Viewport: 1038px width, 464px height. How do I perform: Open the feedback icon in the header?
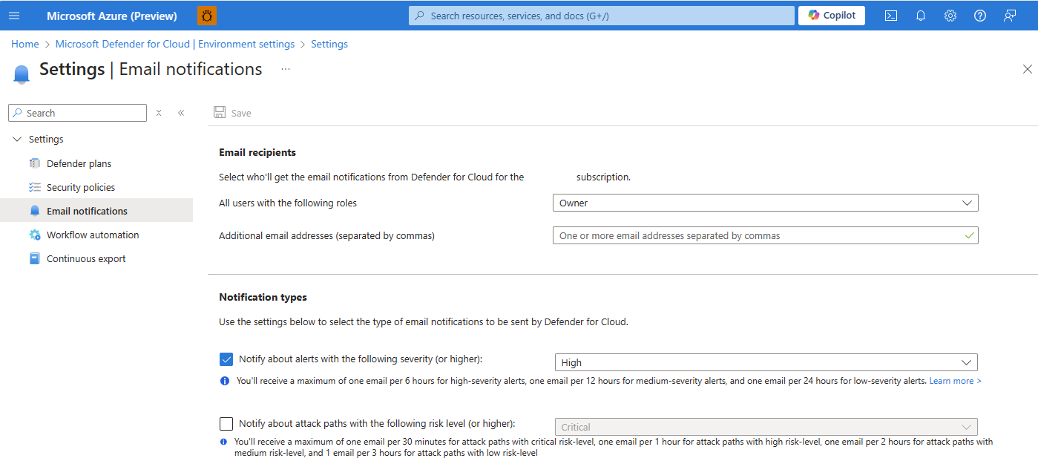pos(1010,16)
